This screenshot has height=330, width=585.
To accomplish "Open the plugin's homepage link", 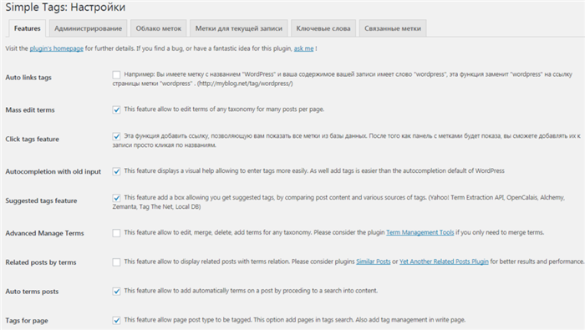I will (x=56, y=48).
